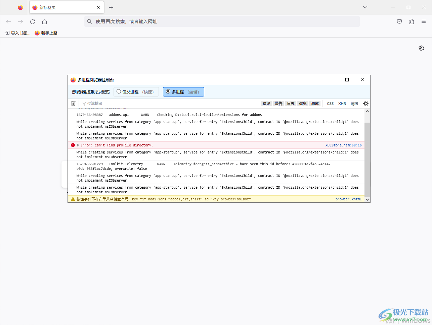Select 多进程 (较慢) radio option

pyautogui.click(x=183, y=92)
